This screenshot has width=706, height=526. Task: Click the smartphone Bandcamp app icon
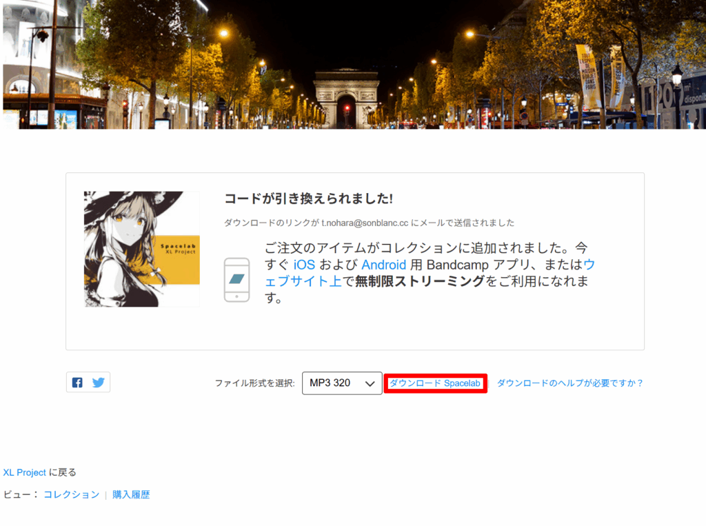[x=236, y=280]
